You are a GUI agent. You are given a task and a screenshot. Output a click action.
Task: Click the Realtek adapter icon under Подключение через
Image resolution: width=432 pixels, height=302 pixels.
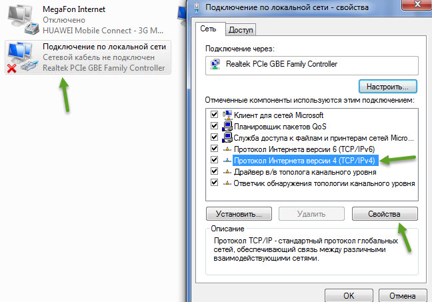click(x=215, y=64)
